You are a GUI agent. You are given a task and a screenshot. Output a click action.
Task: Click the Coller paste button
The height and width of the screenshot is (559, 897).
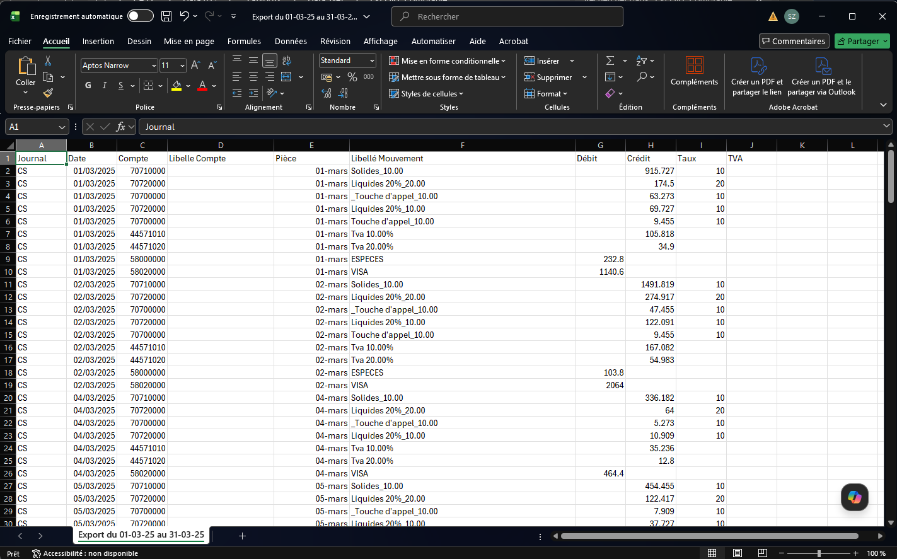(26, 71)
